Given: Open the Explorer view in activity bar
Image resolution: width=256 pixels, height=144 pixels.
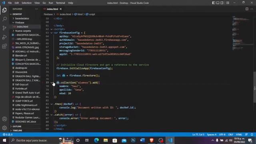Looking at the screenshot, I should point(4,10).
